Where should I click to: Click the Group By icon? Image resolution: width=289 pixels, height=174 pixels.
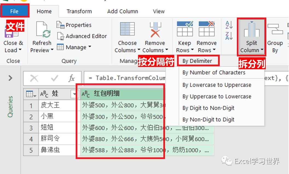[275, 29]
